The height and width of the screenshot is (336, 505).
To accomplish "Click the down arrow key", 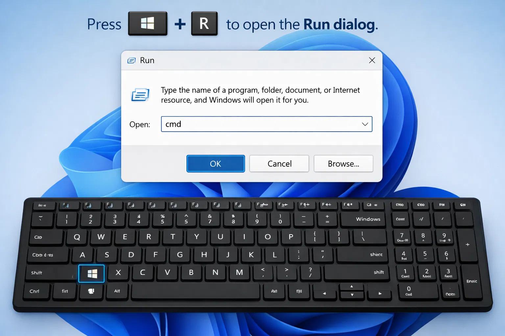I will (x=352, y=295).
